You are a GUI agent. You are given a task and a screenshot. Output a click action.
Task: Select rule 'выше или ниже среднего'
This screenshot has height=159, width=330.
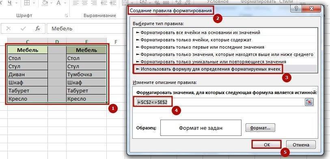[225, 54]
